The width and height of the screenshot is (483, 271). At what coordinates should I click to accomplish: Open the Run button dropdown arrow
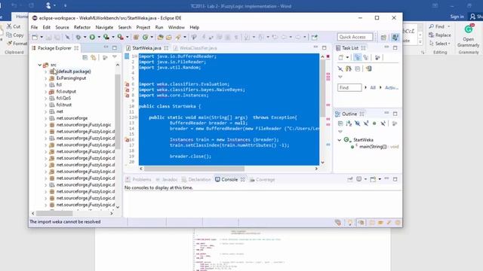99,37
